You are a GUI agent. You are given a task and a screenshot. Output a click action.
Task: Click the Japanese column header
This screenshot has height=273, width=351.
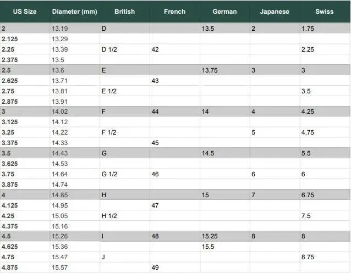pos(275,12)
